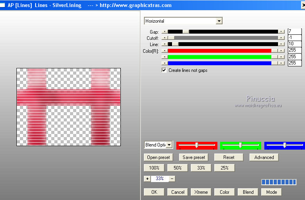Viewport: 305px width, 200px height.
Task: Click the green blend slider handle
Action: click(240, 145)
